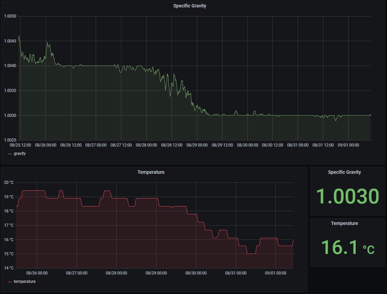The width and height of the screenshot is (387, 294).
Task: Click the 16 °C y-axis label
Action: coord(9,239)
